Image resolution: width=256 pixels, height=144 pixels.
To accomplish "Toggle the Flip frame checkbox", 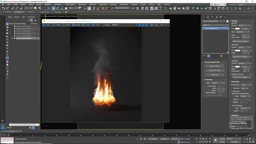I will pyautogui.click(x=232, y=91).
